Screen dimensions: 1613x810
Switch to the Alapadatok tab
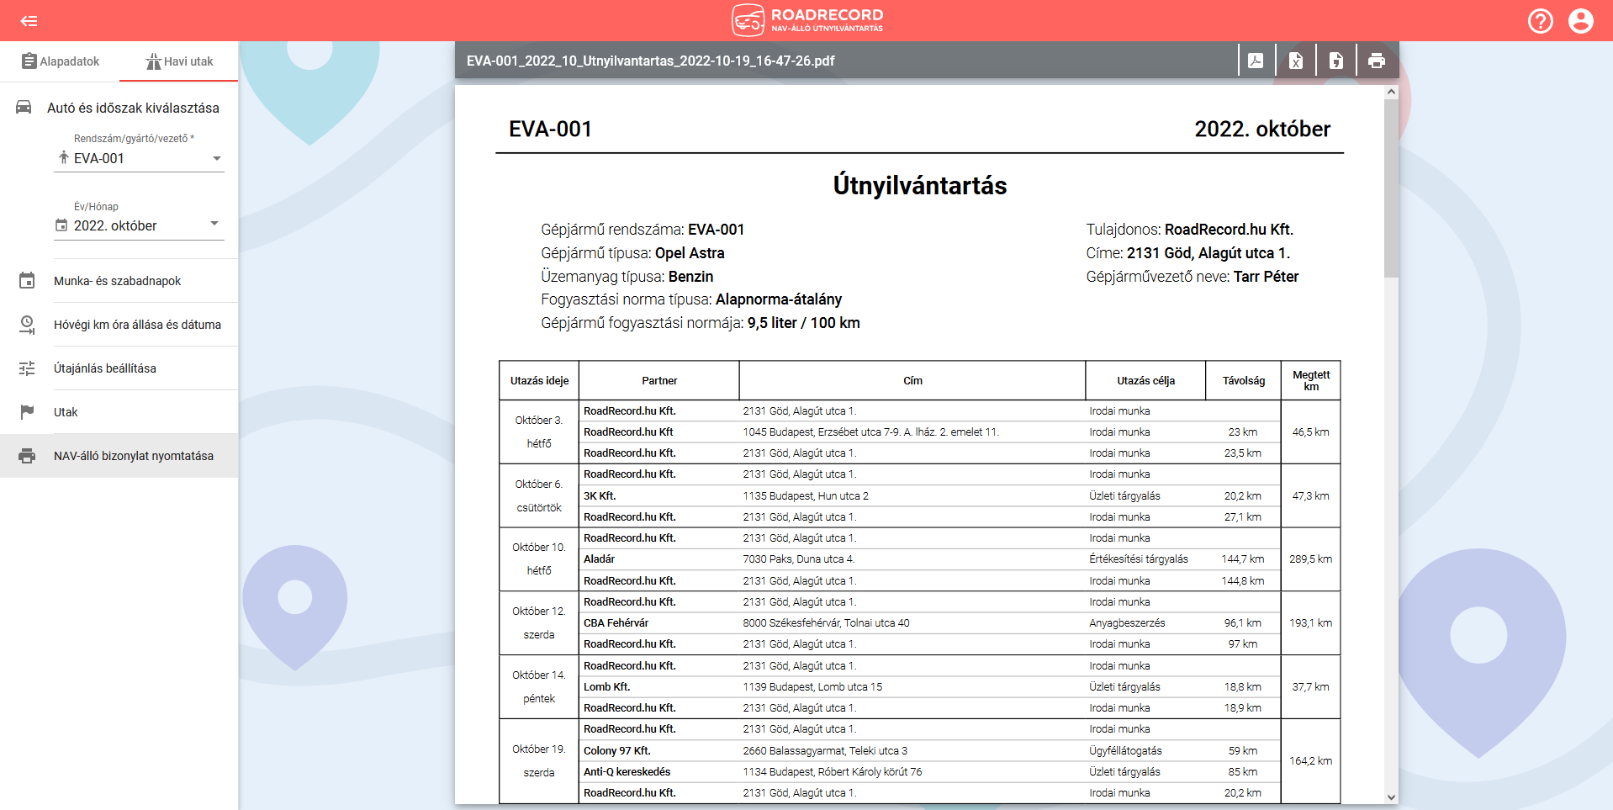[x=60, y=61]
